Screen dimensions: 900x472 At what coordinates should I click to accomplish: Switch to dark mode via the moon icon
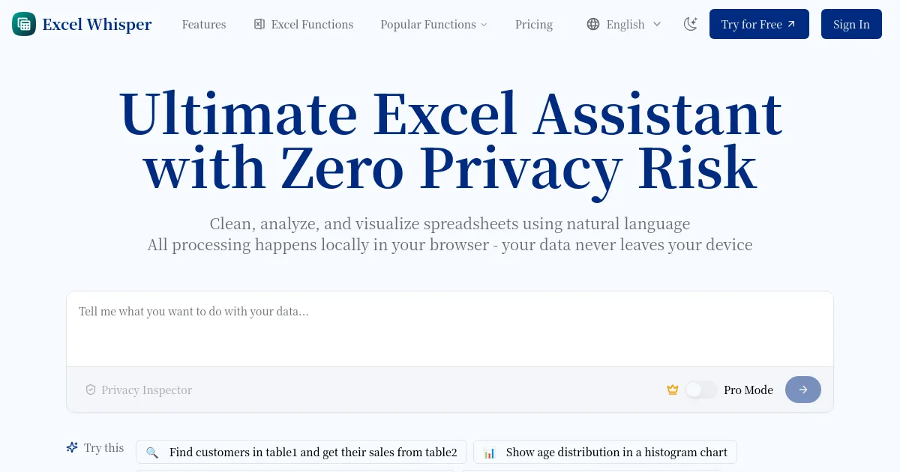coord(690,23)
